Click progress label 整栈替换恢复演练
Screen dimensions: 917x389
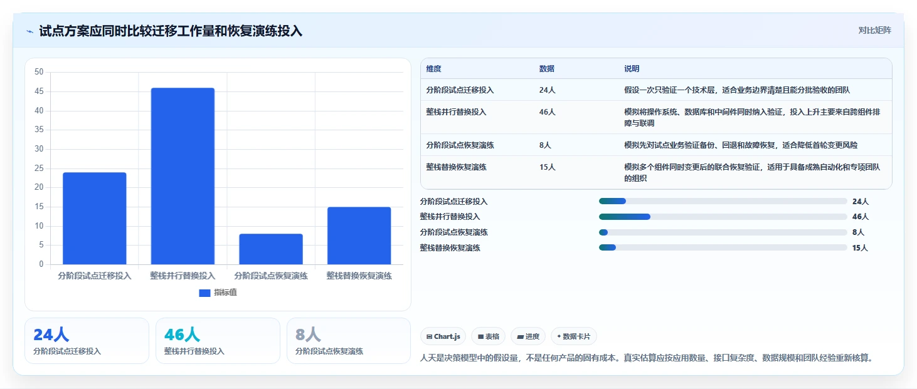click(450, 248)
